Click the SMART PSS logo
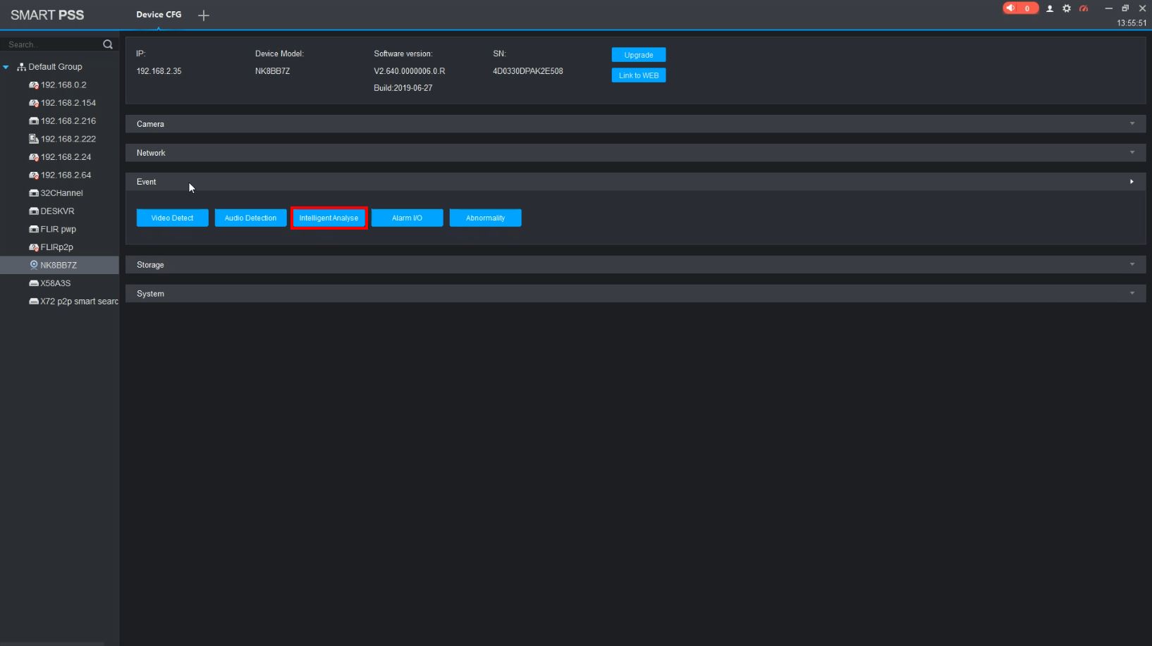1152x646 pixels. (x=47, y=15)
